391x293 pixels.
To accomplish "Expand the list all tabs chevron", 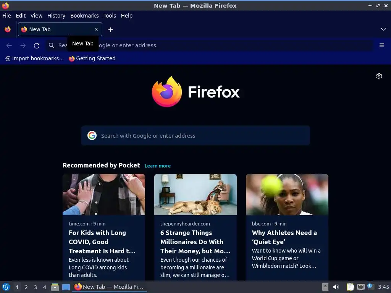I will [x=383, y=29].
